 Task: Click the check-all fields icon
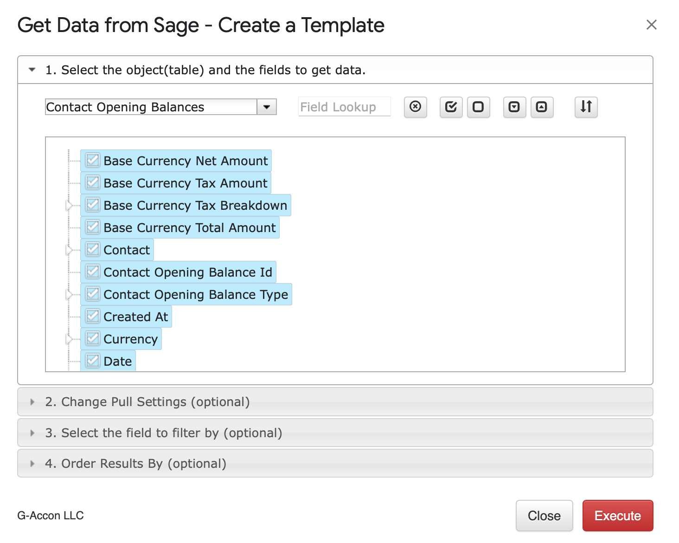(451, 107)
